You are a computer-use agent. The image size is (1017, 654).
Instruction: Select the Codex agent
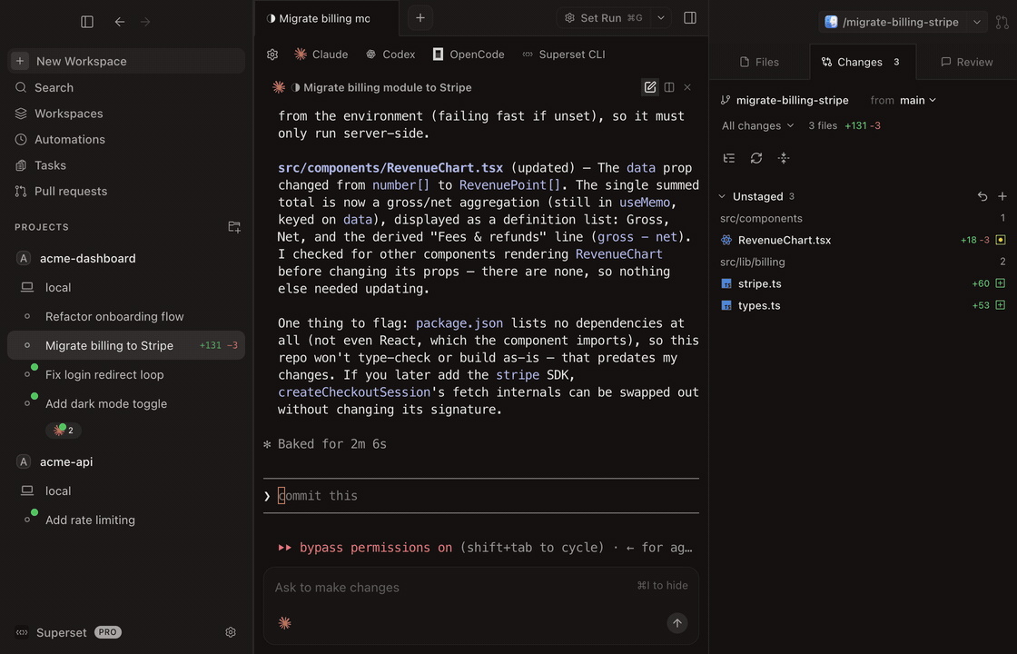[x=390, y=54]
